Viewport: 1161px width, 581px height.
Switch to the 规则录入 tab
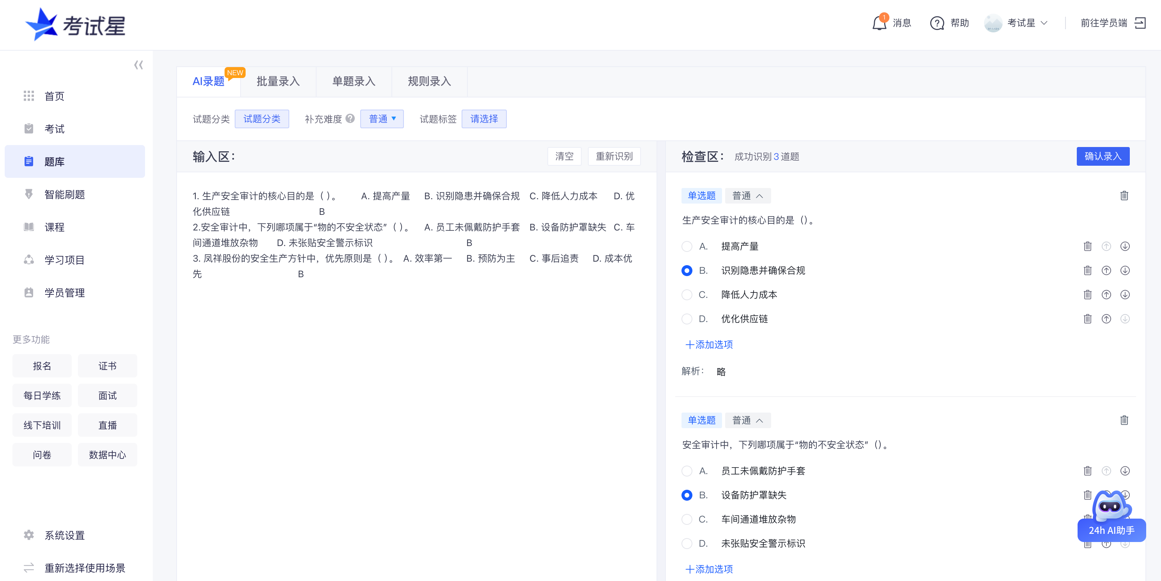[x=428, y=81]
